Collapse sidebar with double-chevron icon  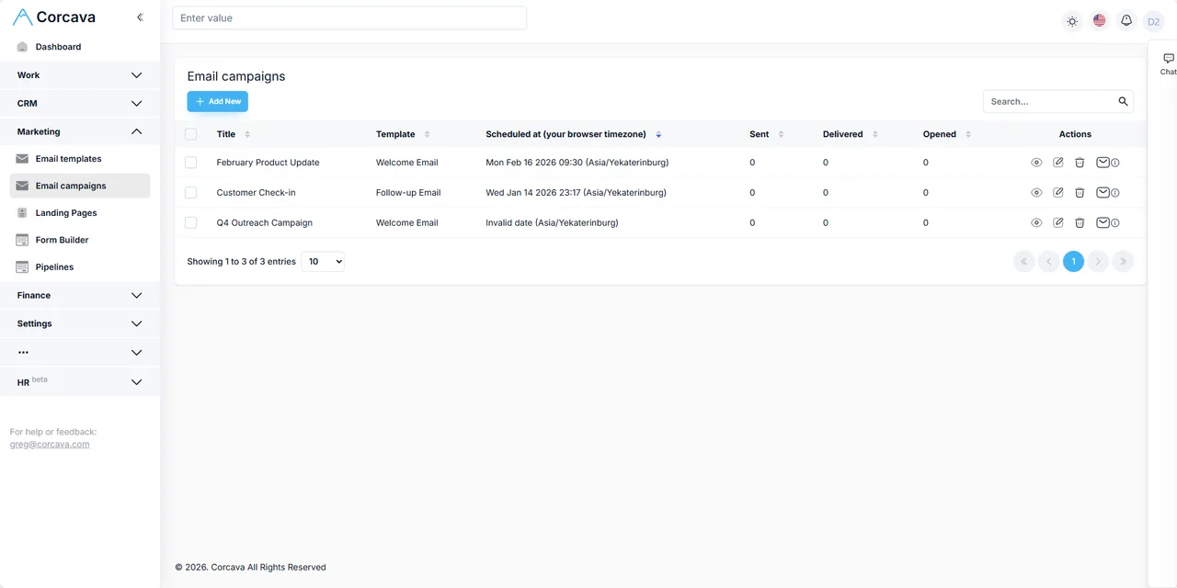(140, 17)
